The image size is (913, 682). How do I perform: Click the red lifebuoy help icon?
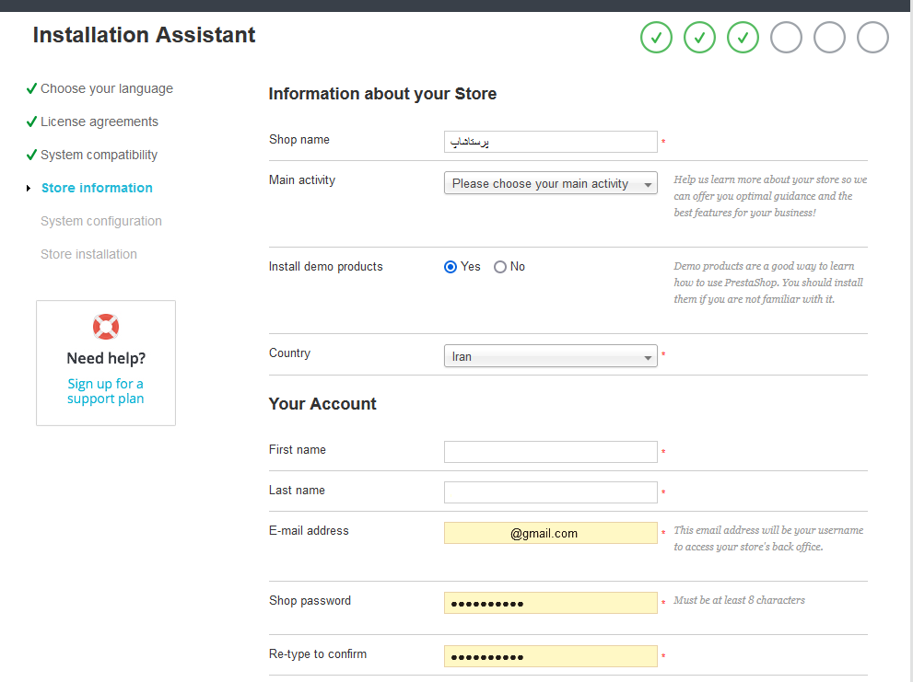[106, 327]
